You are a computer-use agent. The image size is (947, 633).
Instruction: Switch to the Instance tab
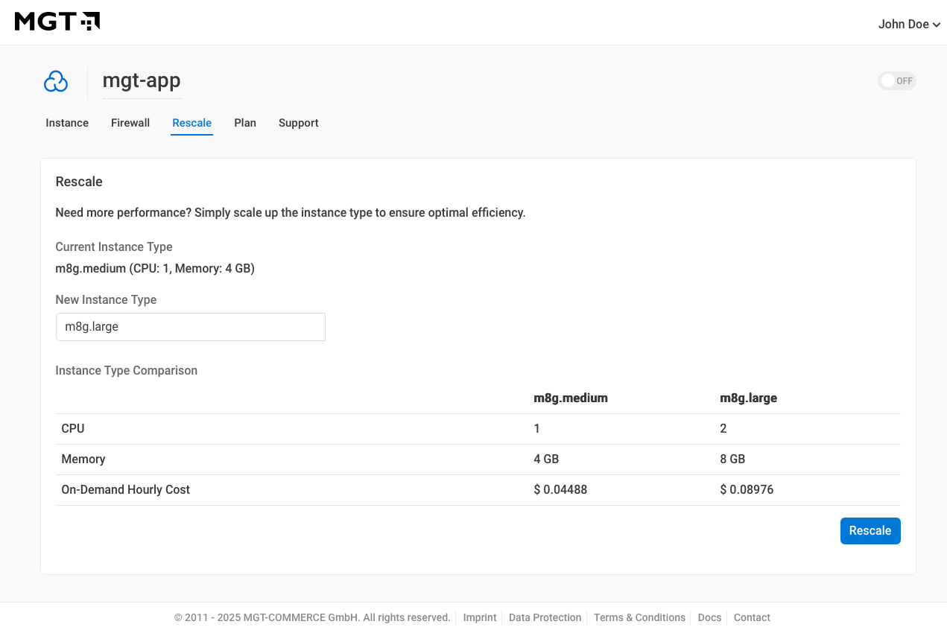[x=67, y=124]
